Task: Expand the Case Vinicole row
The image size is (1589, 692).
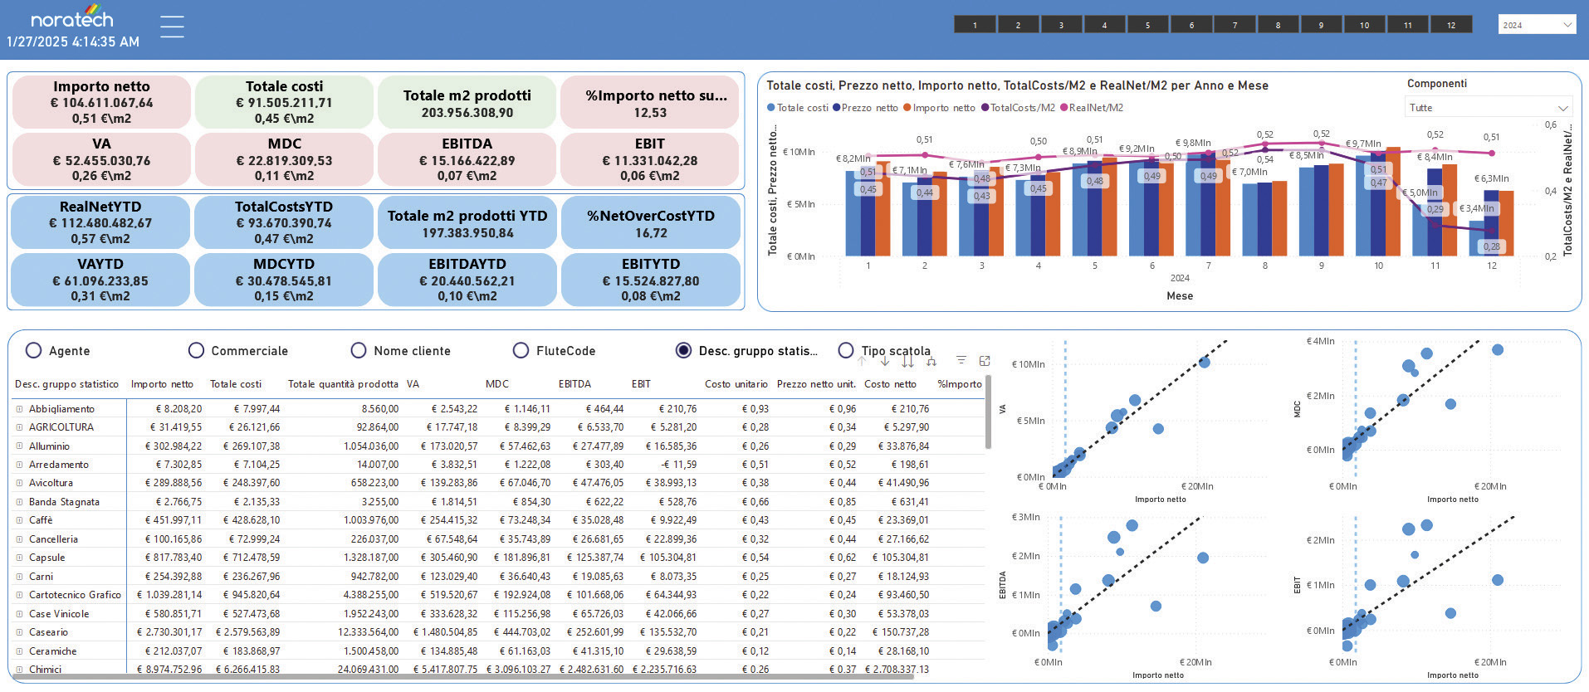Action: pos(19,614)
